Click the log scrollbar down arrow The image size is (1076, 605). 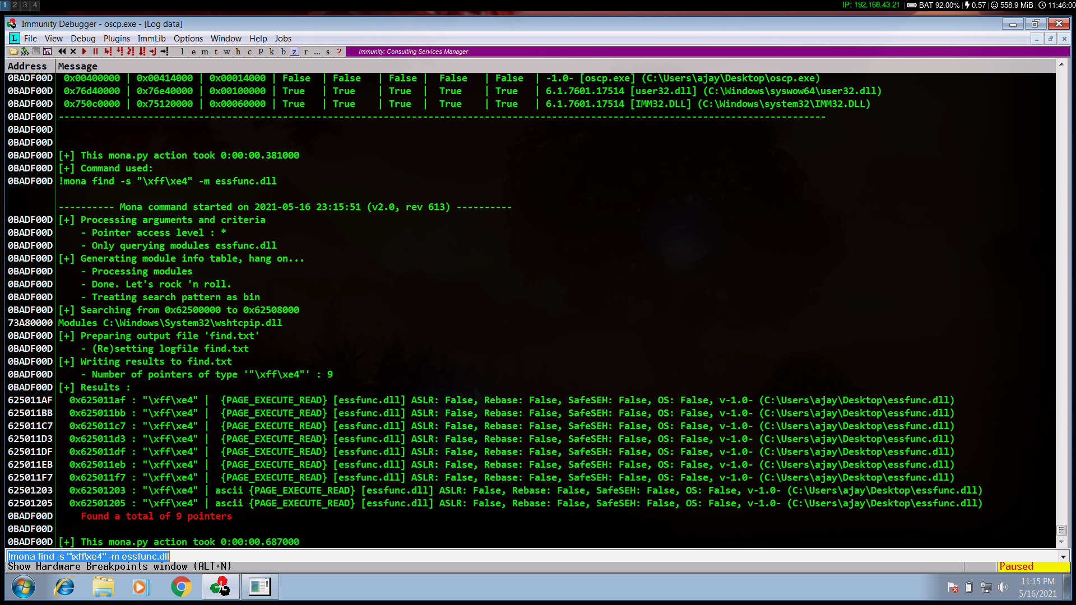tap(1061, 542)
